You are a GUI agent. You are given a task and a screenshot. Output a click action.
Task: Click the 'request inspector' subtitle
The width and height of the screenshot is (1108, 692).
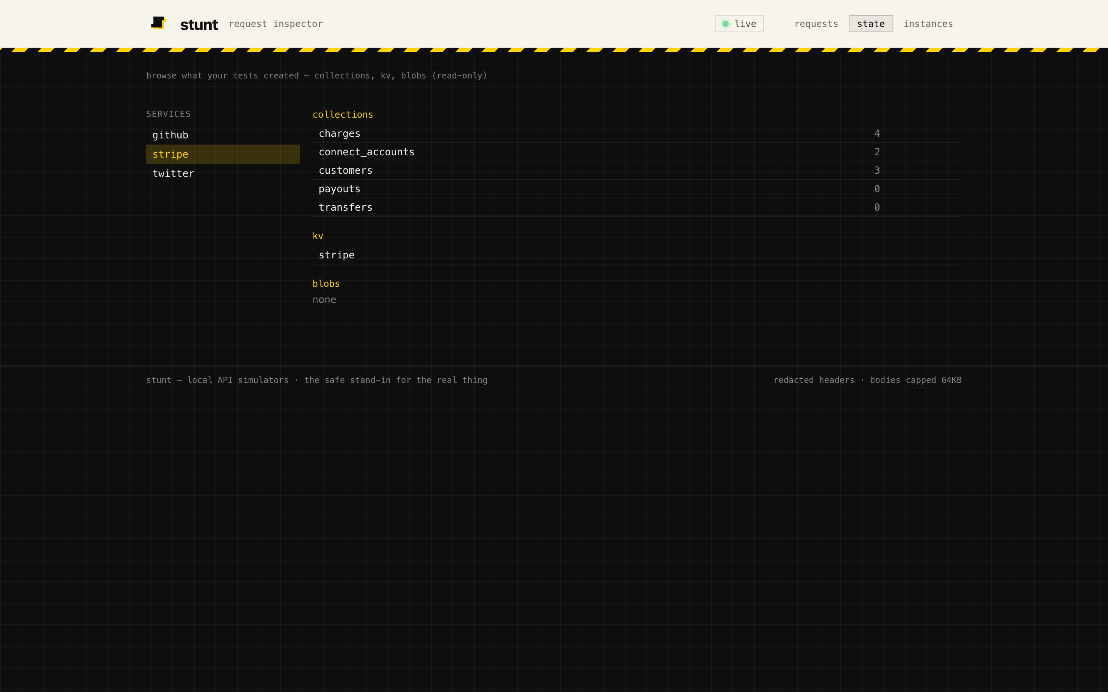[275, 24]
